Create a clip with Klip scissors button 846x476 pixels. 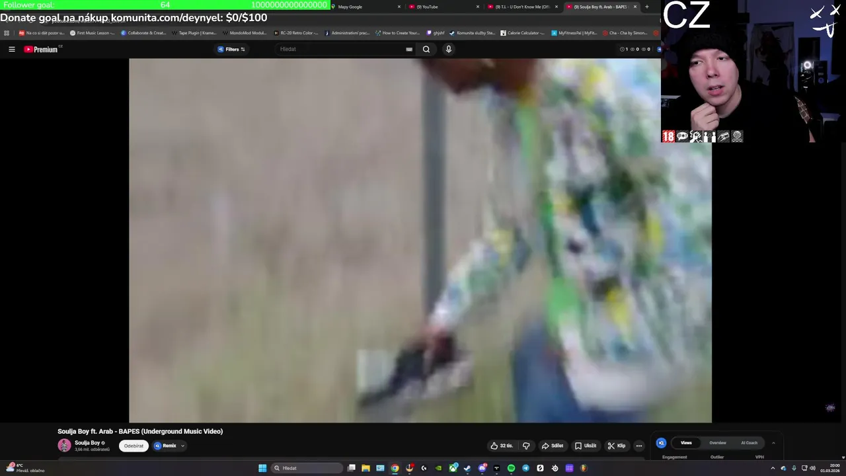617,446
